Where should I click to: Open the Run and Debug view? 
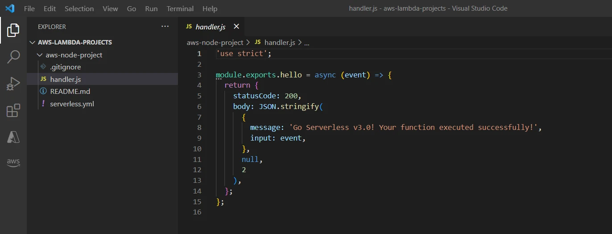[x=13, y=83]
